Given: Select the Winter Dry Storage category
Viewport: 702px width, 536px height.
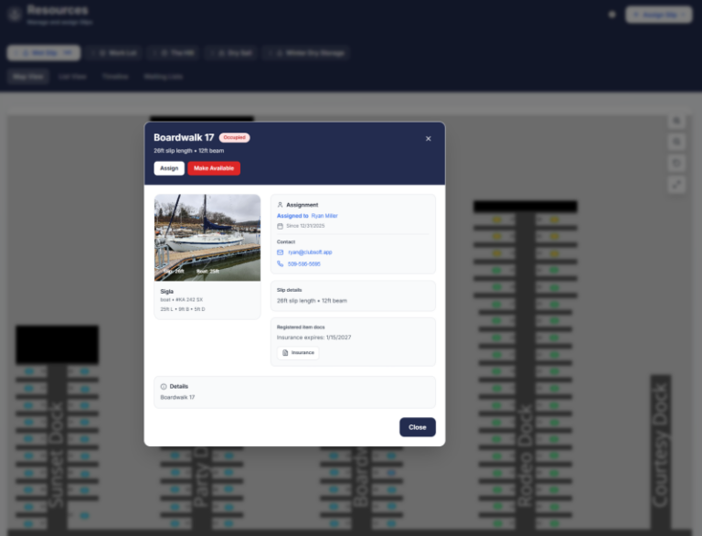Looking at the screenshot, I should [x=307, y=53].
